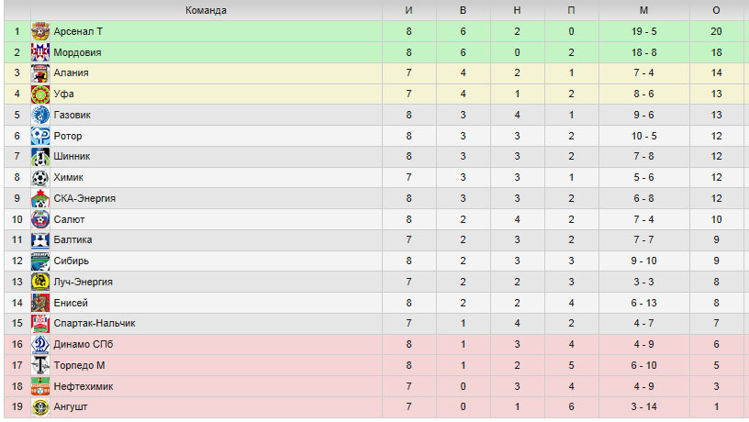The width and height of the screenshot is (749, 422).
Task: Open the Шинник team link
Action: point(72,157)
